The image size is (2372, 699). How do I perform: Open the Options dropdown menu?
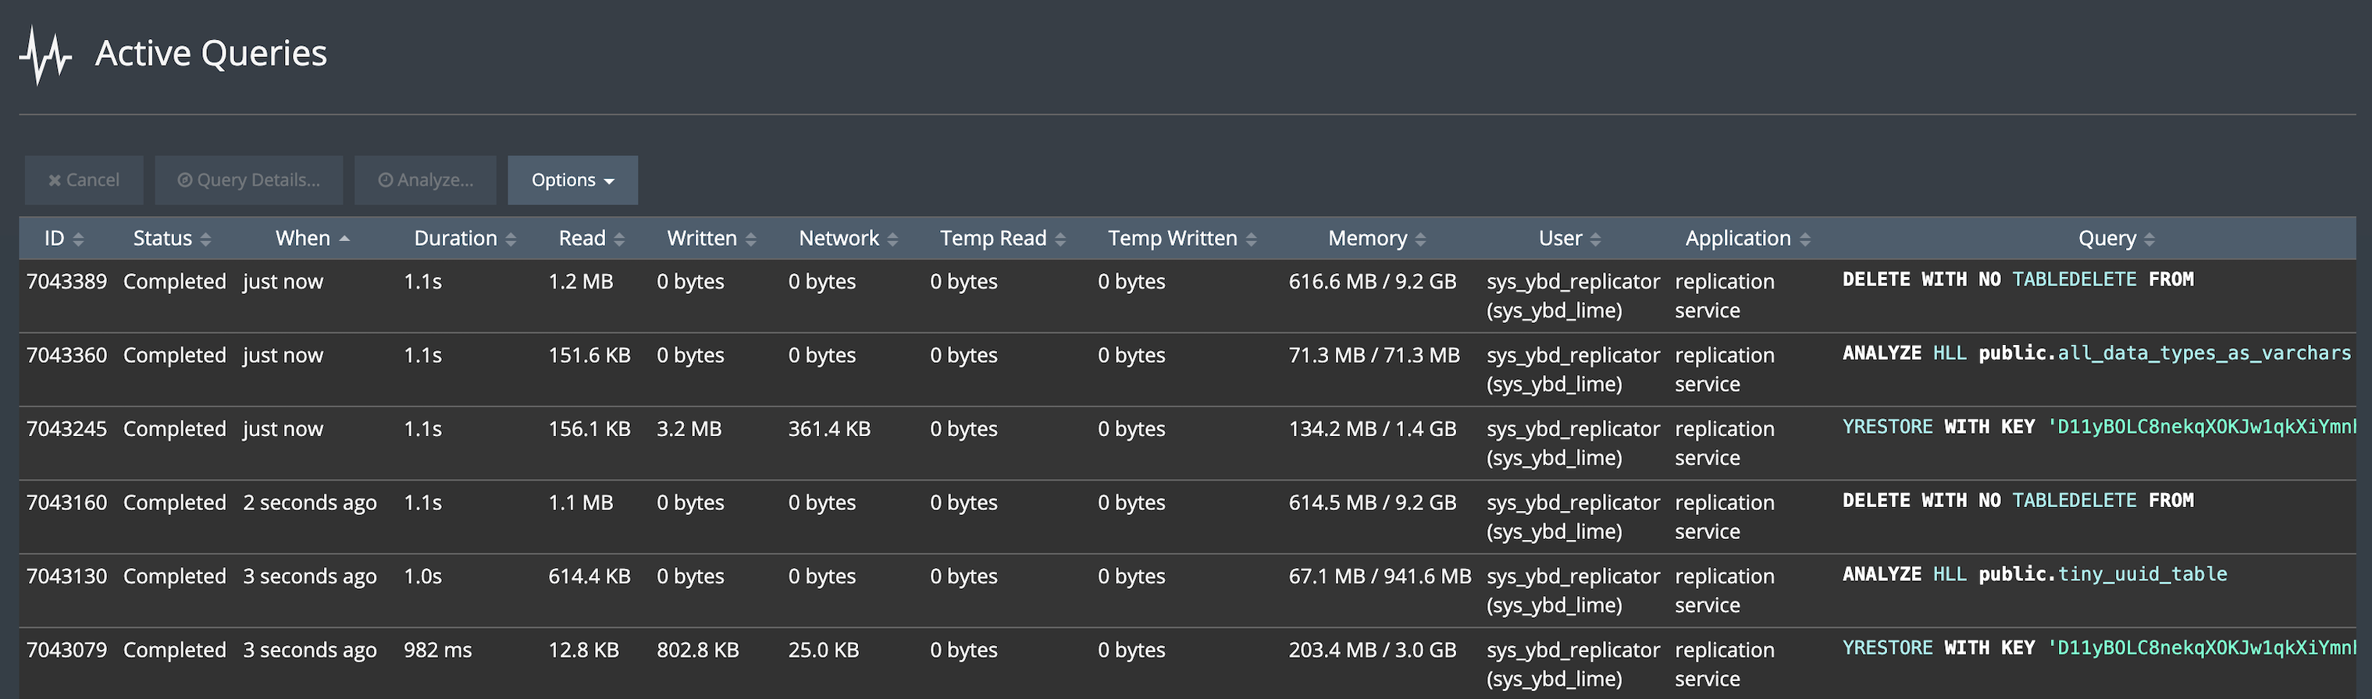click(x=572, y=180)
